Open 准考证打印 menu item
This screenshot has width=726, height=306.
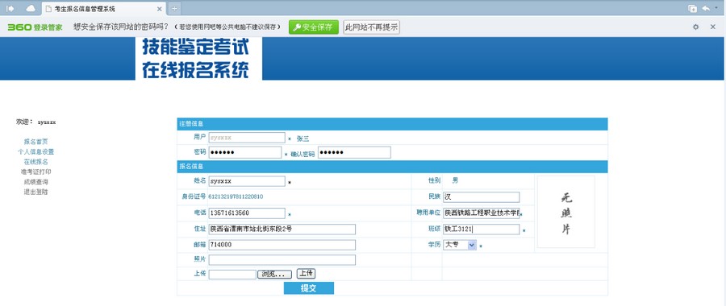coord(36,172)
